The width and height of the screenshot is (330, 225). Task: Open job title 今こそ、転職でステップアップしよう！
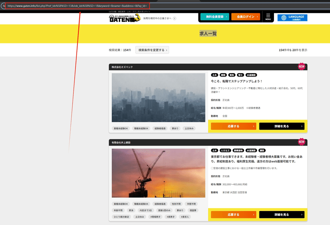point(237,81)
